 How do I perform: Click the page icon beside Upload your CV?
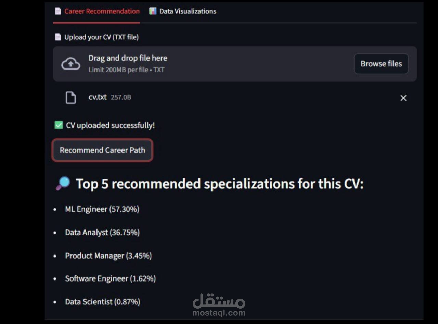58,37
